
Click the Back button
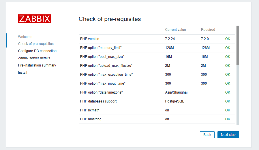207,135
